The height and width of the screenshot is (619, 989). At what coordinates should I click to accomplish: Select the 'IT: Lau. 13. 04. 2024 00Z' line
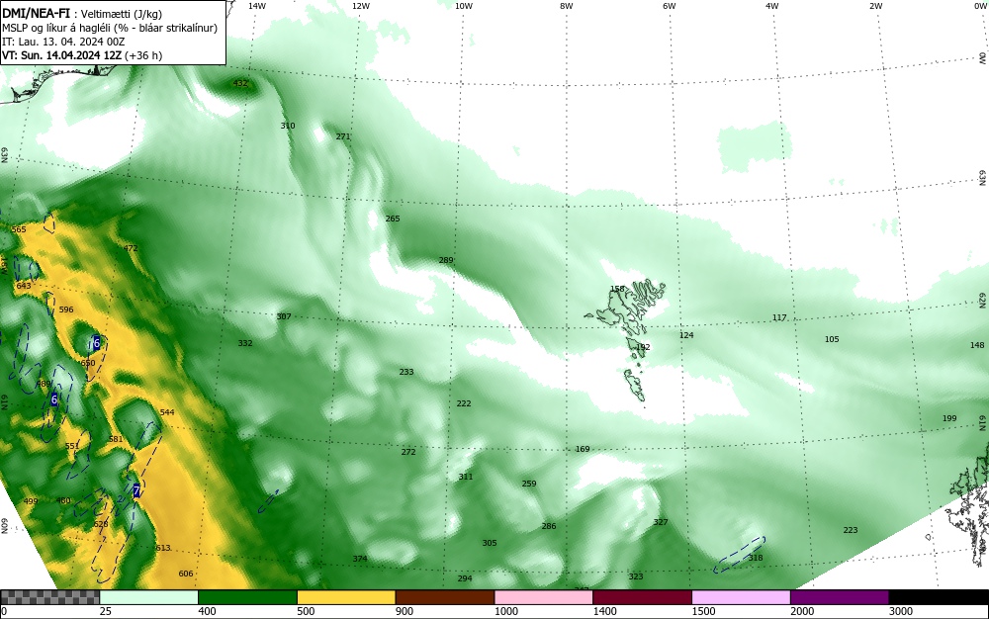click(x=63, y=42)
